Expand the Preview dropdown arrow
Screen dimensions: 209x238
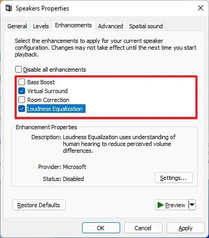(x=192, y=205)
